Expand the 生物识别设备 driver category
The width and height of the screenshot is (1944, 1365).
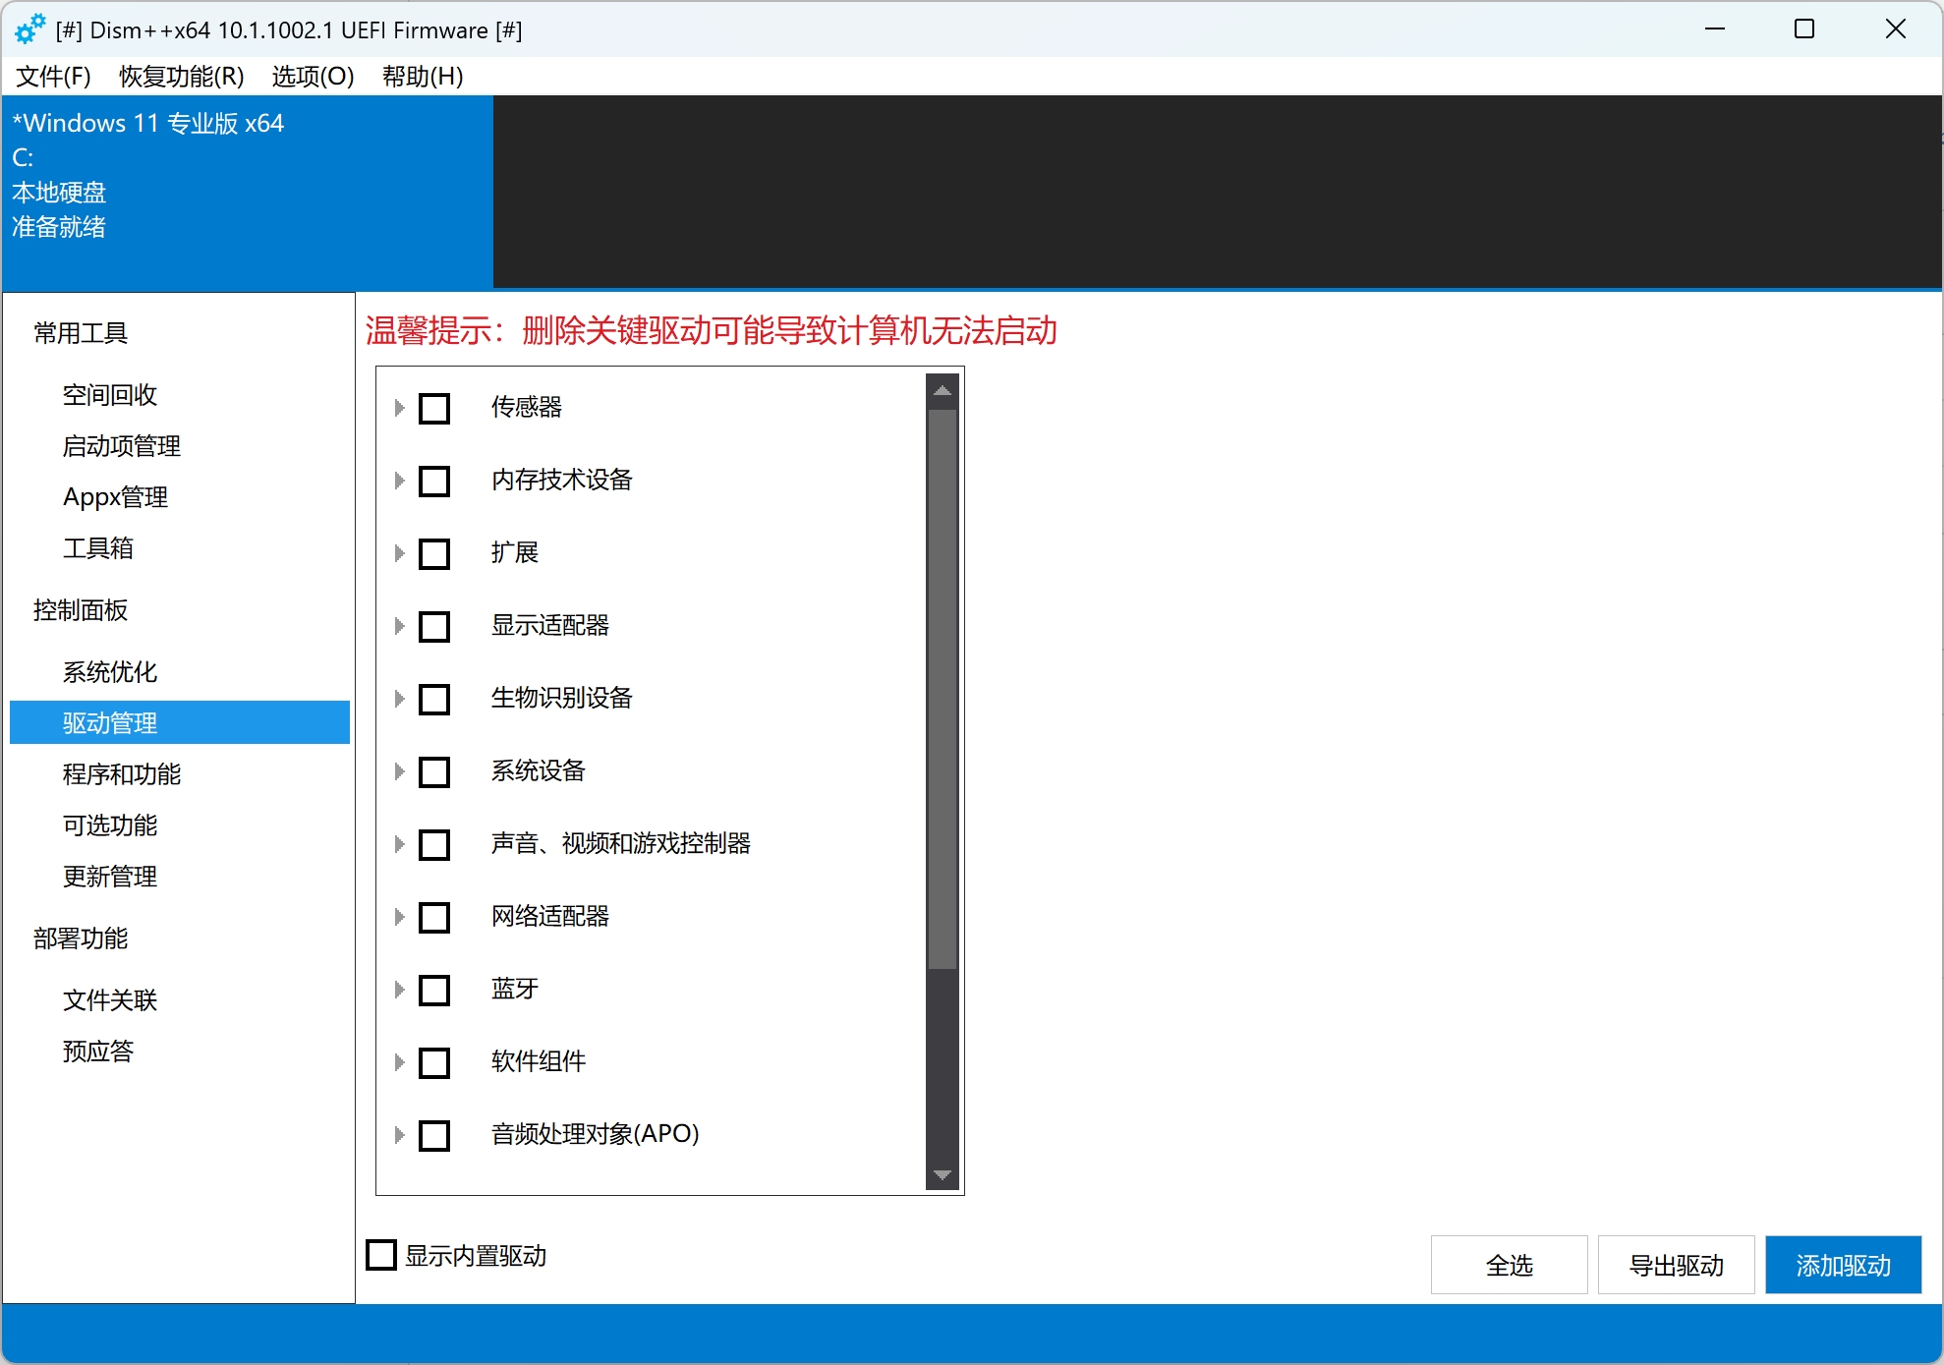click(399, 699)
